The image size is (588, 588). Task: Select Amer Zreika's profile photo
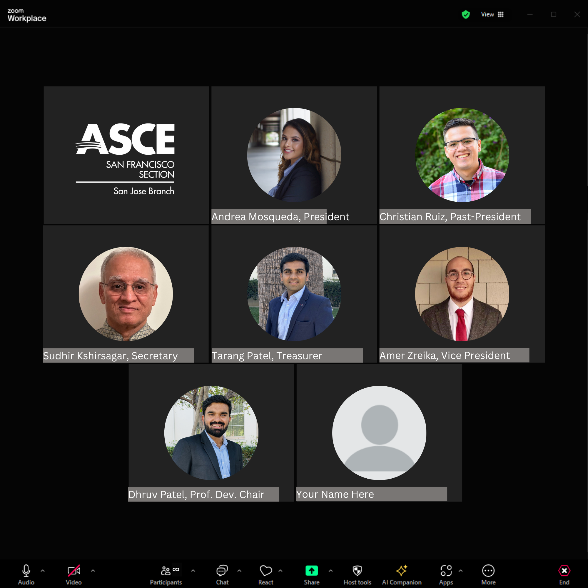pos(462,294)
